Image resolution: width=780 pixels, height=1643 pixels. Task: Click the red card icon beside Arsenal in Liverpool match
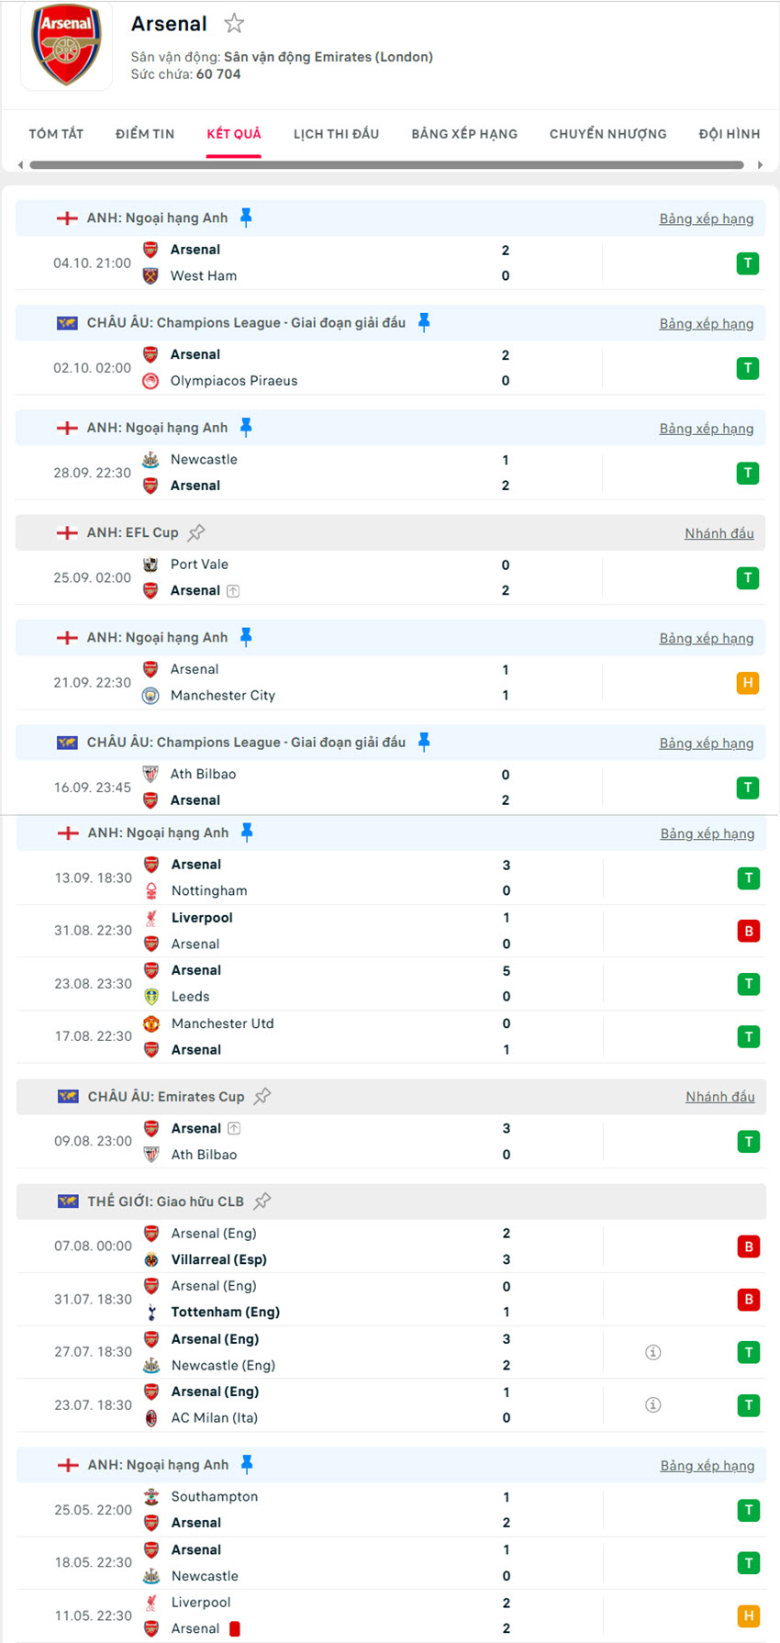(235, 1621)
